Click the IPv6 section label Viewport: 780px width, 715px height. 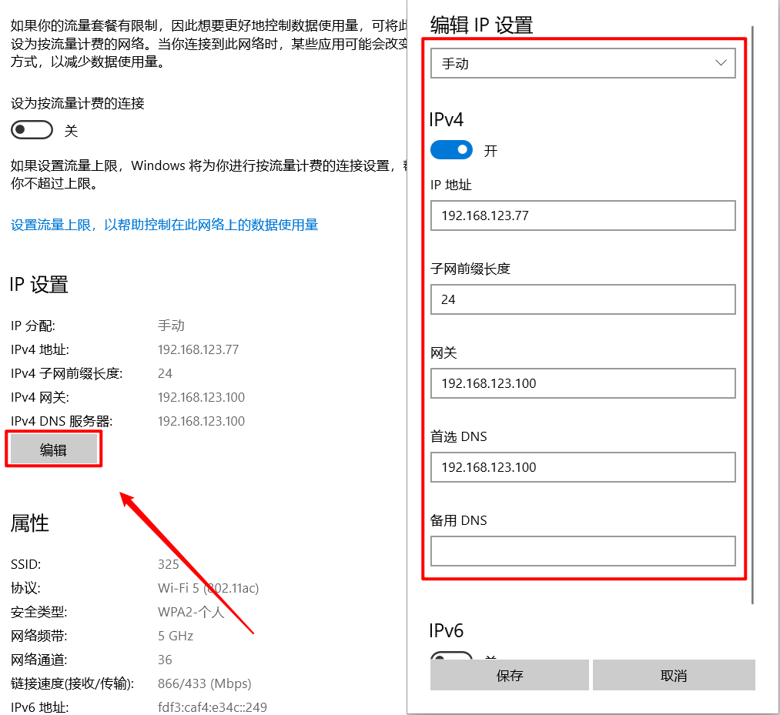[445, 630]
